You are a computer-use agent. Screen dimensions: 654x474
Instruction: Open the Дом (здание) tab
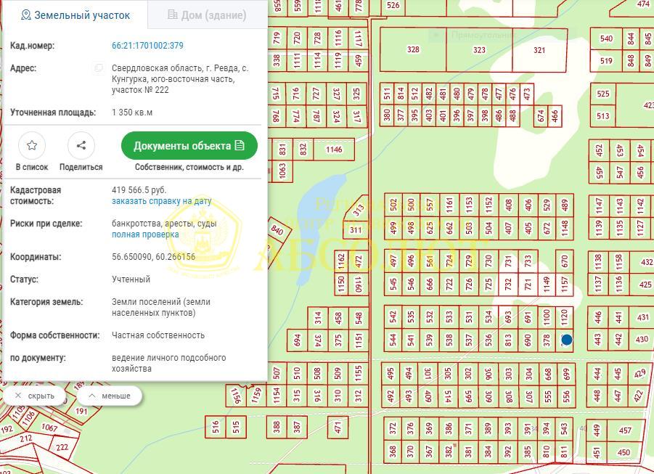pyautogui.click(x=207, y=15)
